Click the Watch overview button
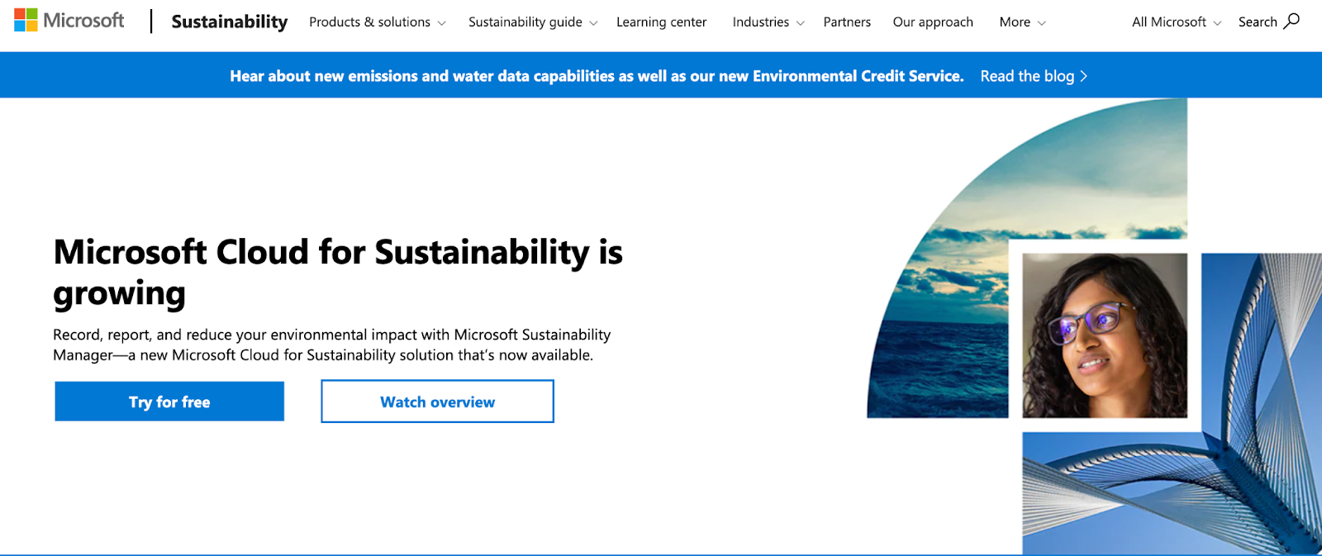This screenshot has width=1322, height=556. 437,402
